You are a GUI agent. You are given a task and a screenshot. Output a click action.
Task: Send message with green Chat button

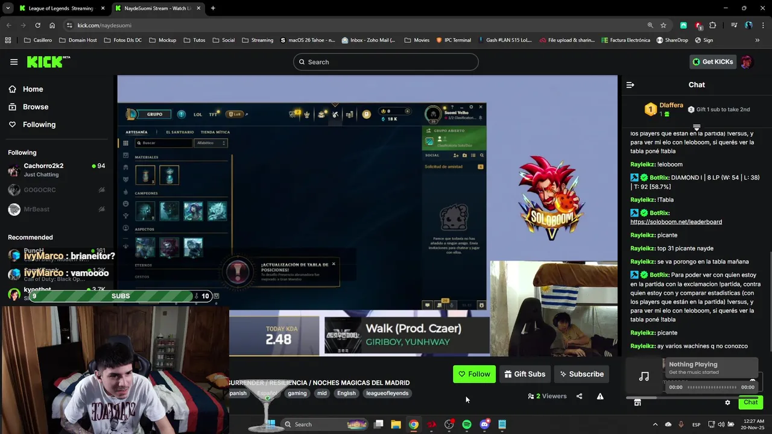(x=750, y=403)
